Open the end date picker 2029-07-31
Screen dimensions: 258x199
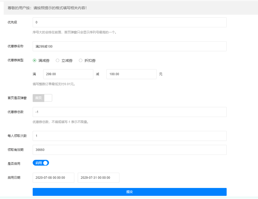98,178
